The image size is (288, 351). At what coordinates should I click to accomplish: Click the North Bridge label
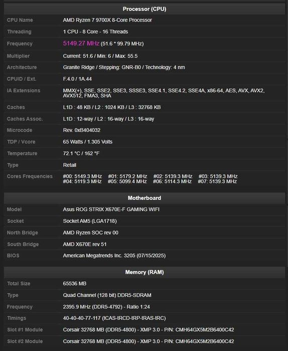click(23, 232)
